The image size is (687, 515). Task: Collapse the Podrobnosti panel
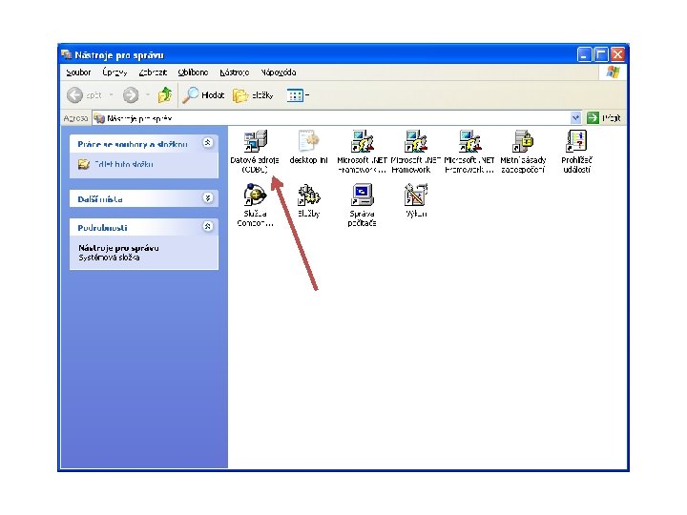pos(208,226)
